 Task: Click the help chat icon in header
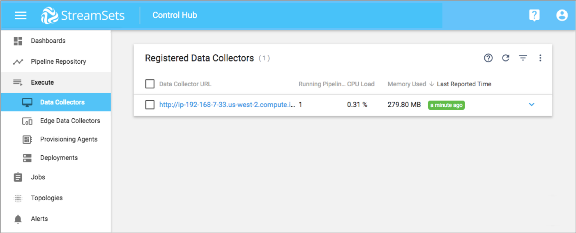pos(534,16)
